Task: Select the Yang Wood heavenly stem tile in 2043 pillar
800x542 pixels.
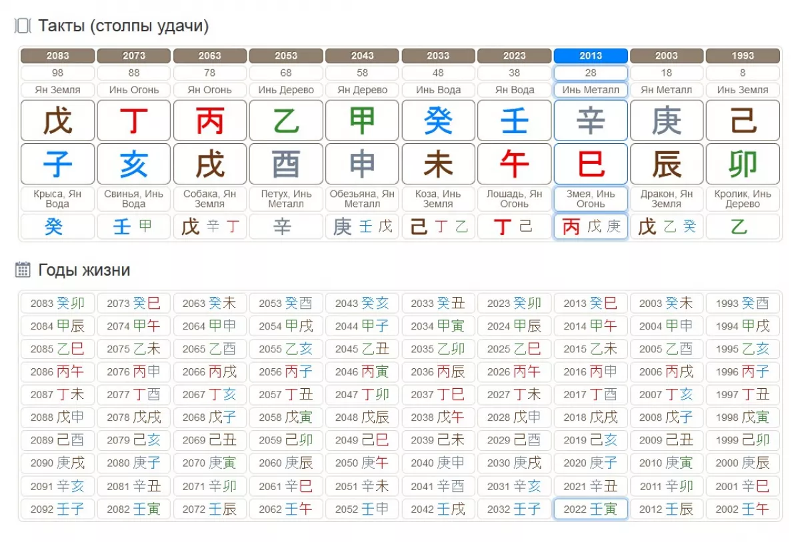Action: pos(362,121)
